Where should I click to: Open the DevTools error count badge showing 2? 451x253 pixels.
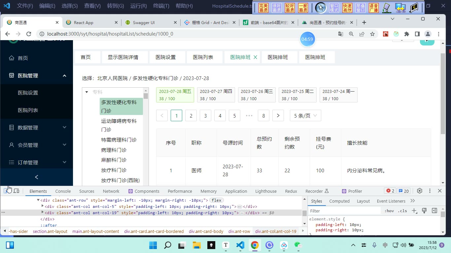point(390,191)
